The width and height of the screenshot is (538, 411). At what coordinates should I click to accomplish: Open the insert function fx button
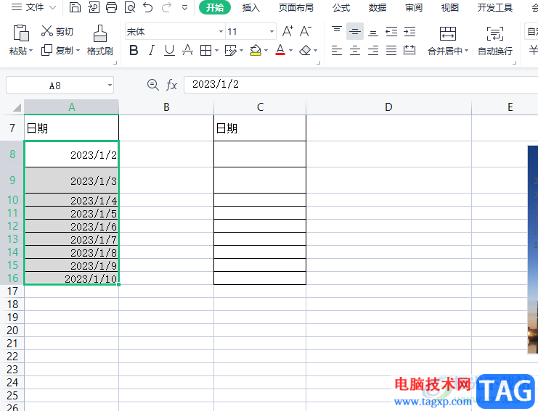click(x=171, y=85)
